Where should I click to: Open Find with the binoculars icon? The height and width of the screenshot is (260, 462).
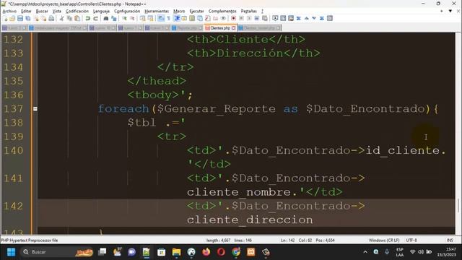pyautogui.click(x=106, y=18)
